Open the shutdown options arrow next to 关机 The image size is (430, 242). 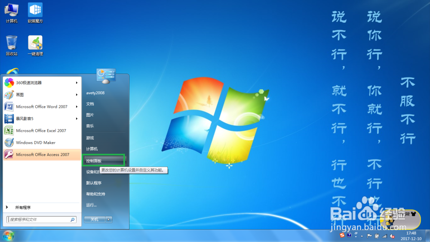(x=109, y=220)
